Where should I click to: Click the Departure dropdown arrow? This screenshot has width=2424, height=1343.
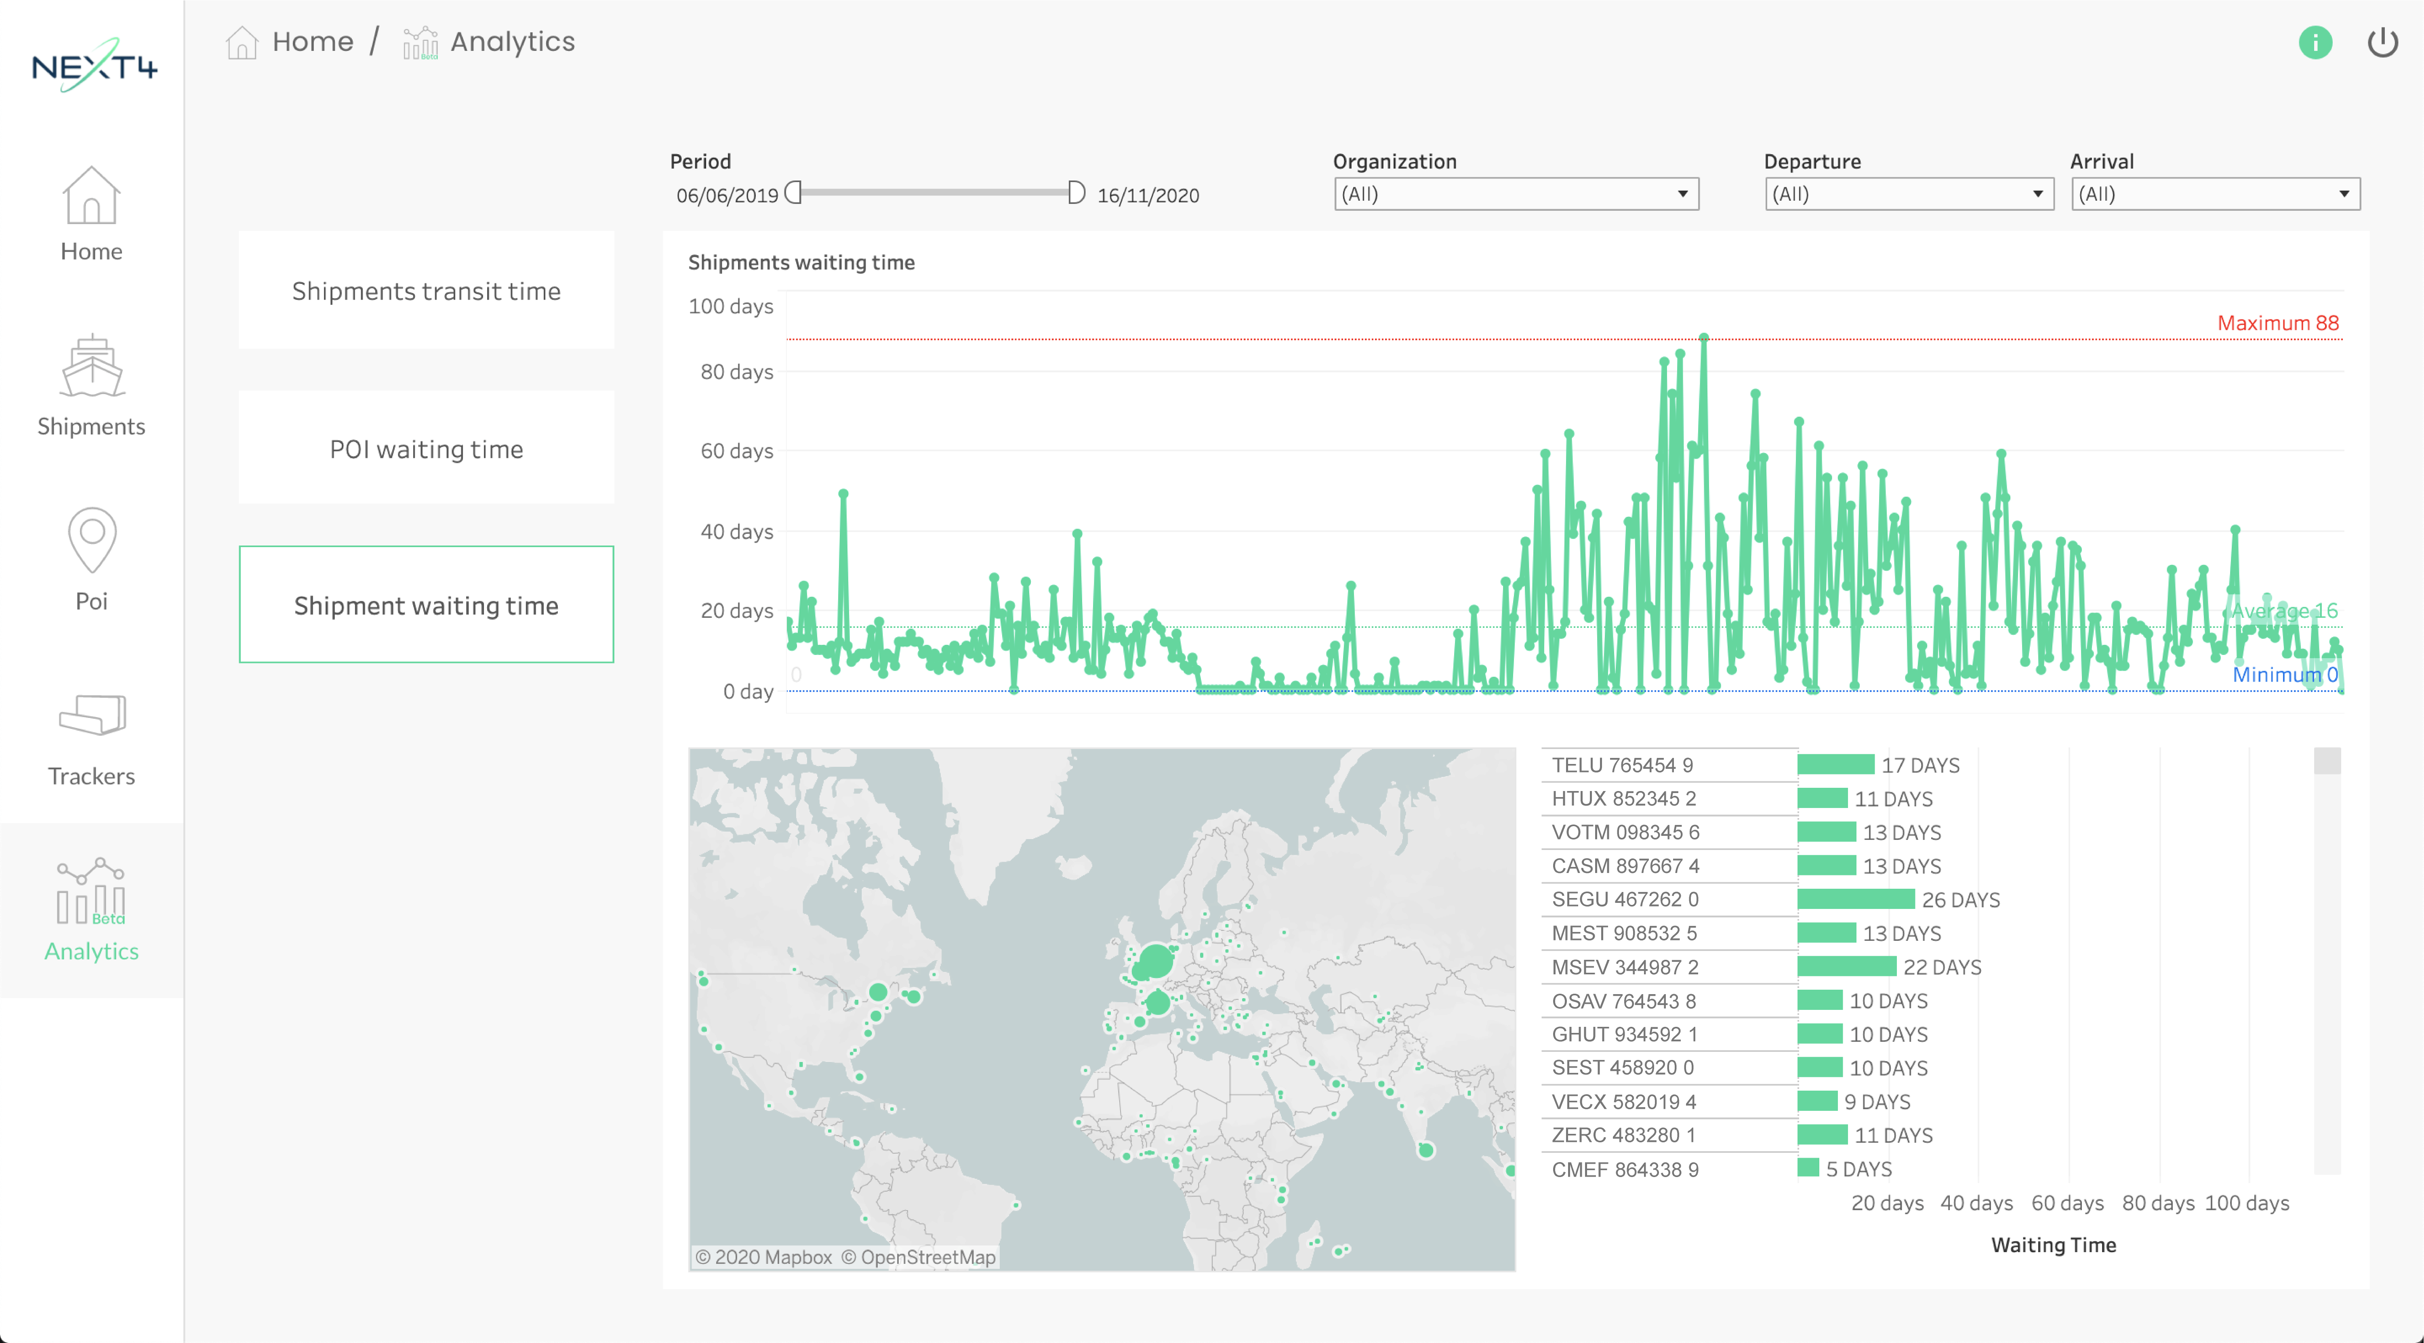click(2037, 195)
